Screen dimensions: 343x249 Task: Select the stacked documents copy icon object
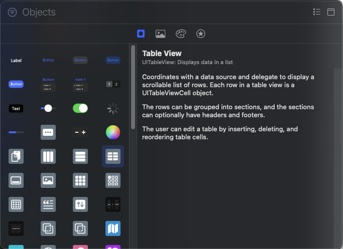[x=16, y=156]
